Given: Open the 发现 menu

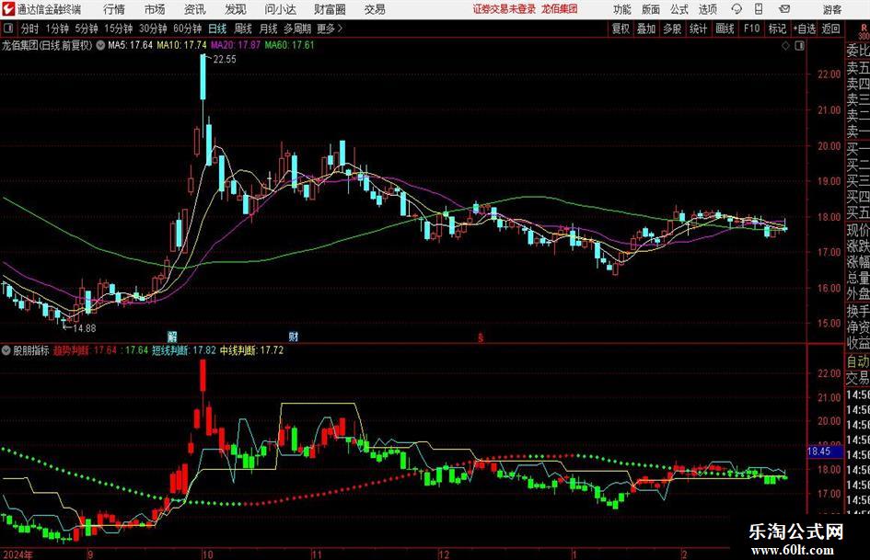Looking at the screenshot, I should (x=236, y=9).
